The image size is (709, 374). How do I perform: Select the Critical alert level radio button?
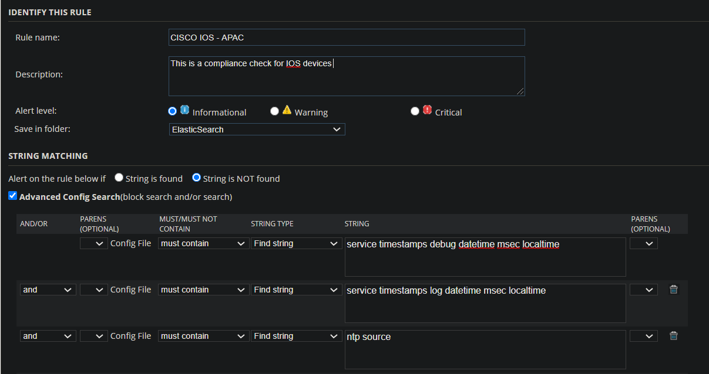click(x=415, y=111)
